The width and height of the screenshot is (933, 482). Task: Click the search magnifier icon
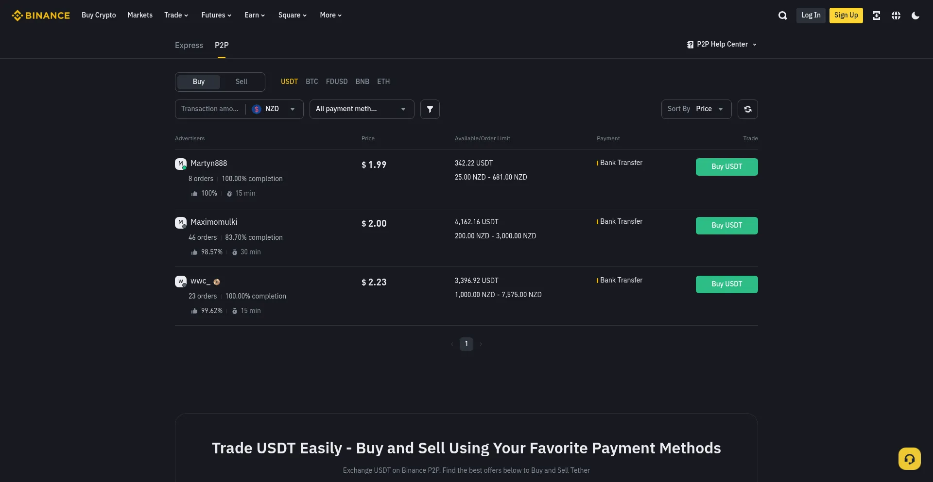coord(782,16)
